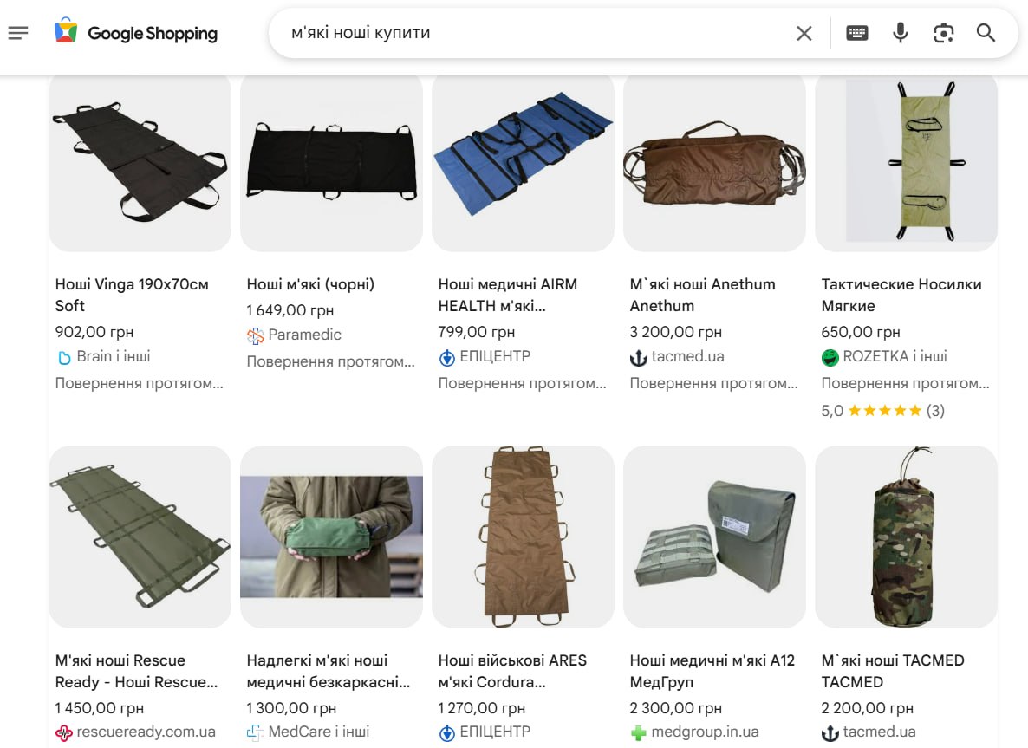Image resolution: width=1028 pixels, height=748 pixels.
Task: Start voice search with the microphone
Action: 901,33
